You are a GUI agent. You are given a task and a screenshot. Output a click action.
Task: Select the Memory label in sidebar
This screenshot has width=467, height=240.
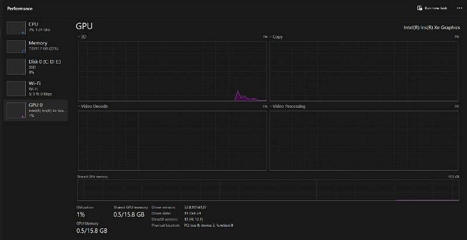[x=37, y=43]
